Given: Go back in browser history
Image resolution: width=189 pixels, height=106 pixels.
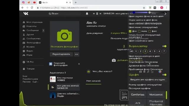Looking at the screenshot, I should coord(22,8).
